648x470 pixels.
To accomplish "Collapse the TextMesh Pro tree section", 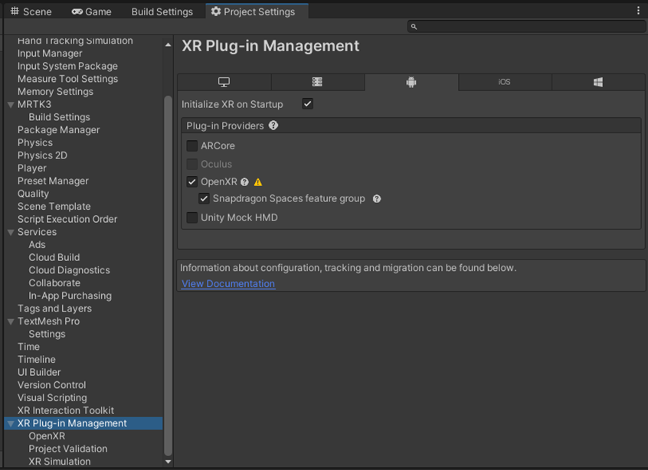I will tap(11, 321).
